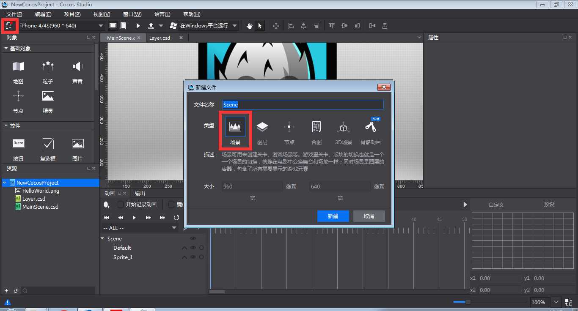This screenshot has height=311, width=578.
Task: Click the publish/export icon in the toolbar
Action: [x=151, y=26]
